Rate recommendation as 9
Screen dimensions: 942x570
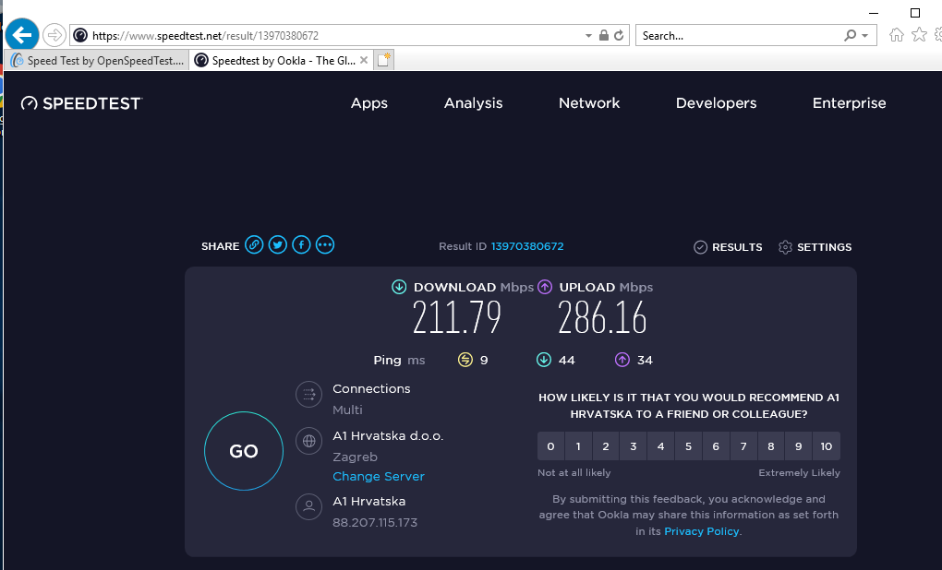pyautogui.click(x=799, y=445)
